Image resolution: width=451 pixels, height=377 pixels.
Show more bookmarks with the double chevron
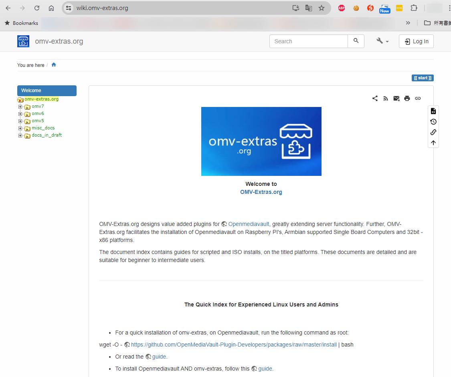click(x=408, y=23)
